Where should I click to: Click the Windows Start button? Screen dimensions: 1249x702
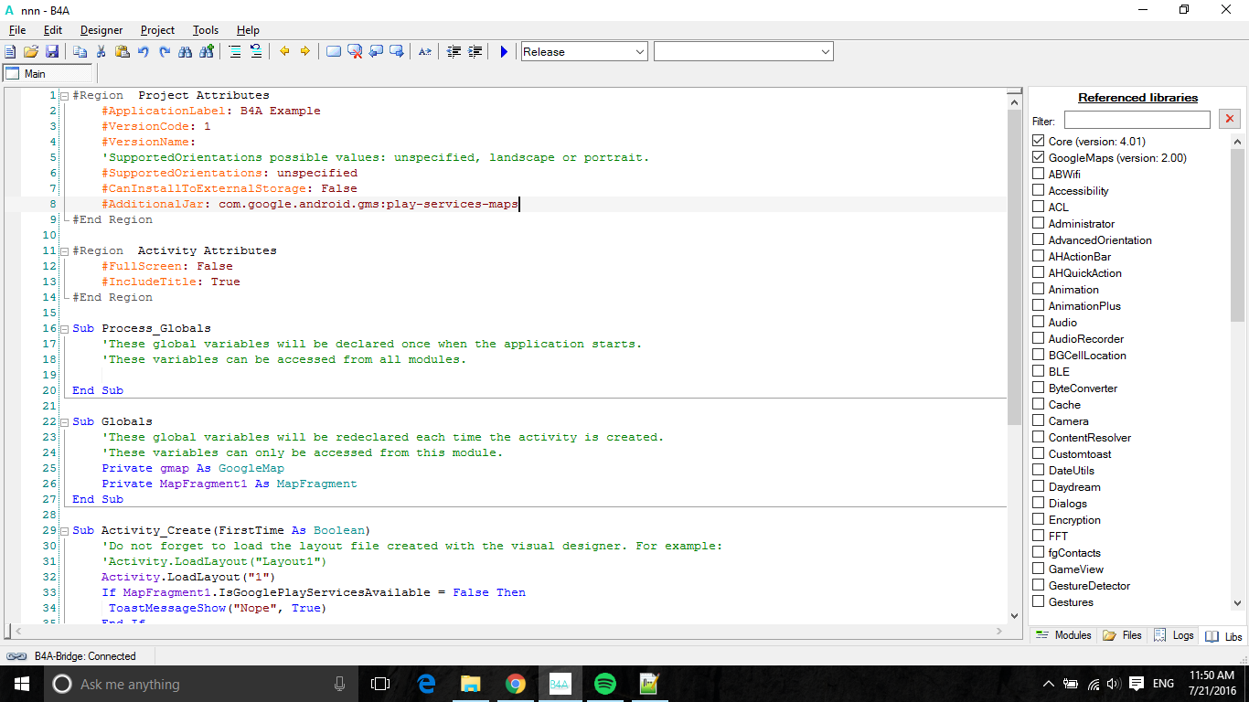22,684
